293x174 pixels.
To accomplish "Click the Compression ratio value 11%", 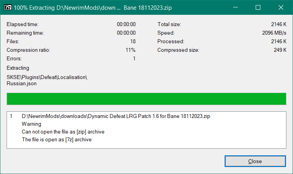I will tap(131, 50).
